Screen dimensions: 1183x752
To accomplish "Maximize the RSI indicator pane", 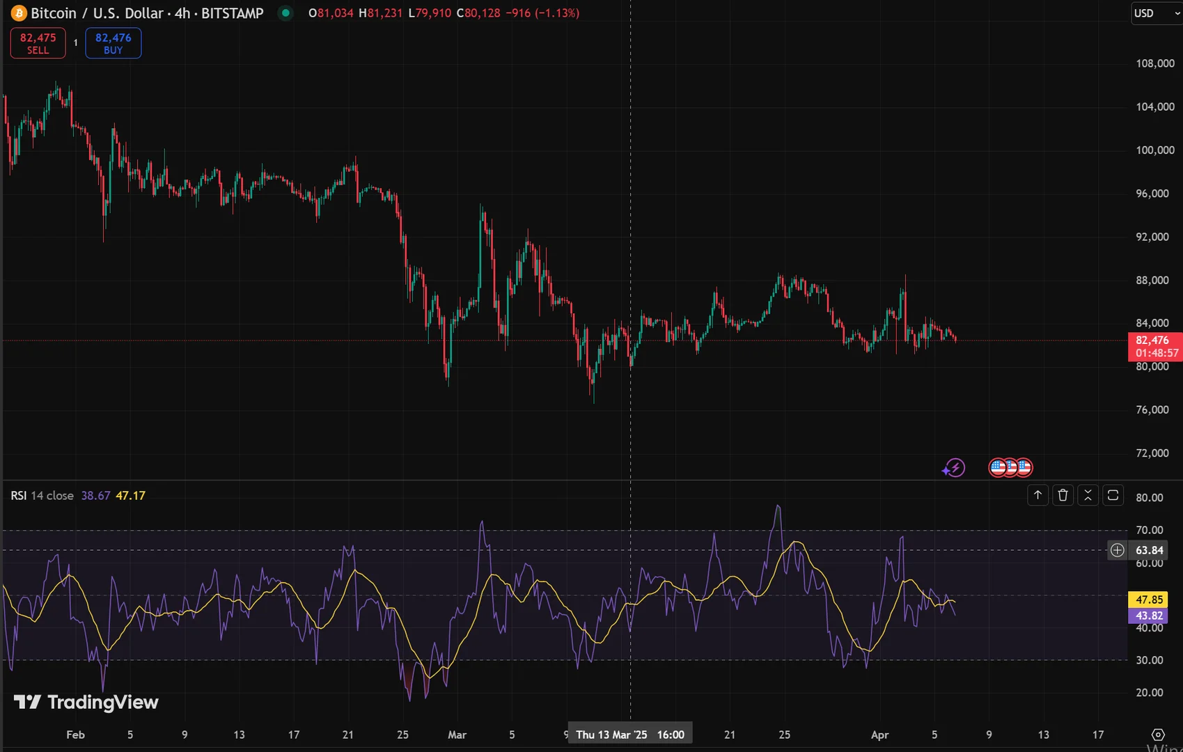I will 1113,495.
